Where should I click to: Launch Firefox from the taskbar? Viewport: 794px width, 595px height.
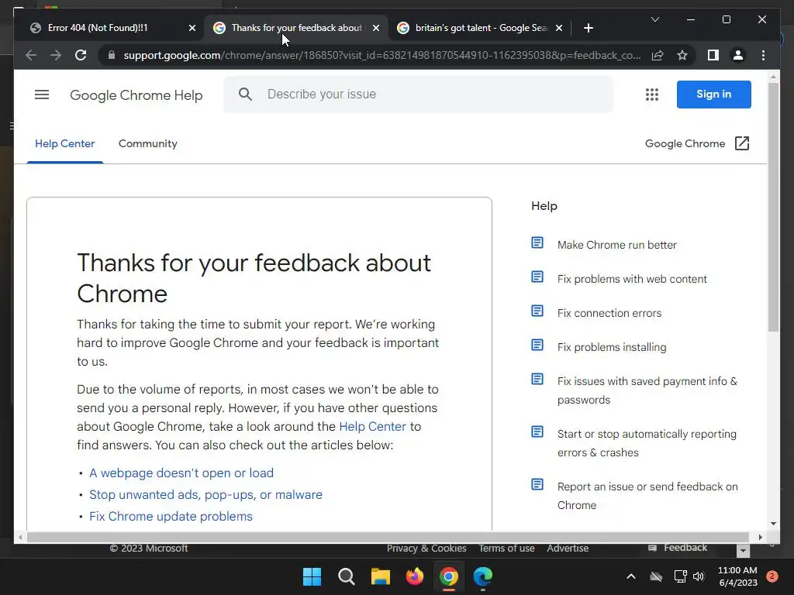pyautogui.click(x=415, y=576)
